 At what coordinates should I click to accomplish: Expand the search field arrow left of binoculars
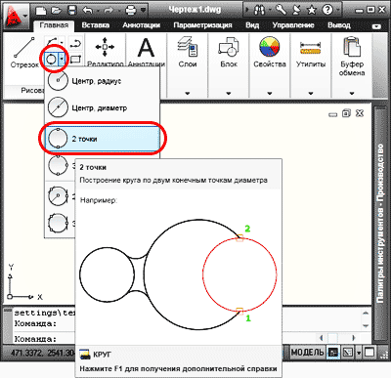point(247,10)
